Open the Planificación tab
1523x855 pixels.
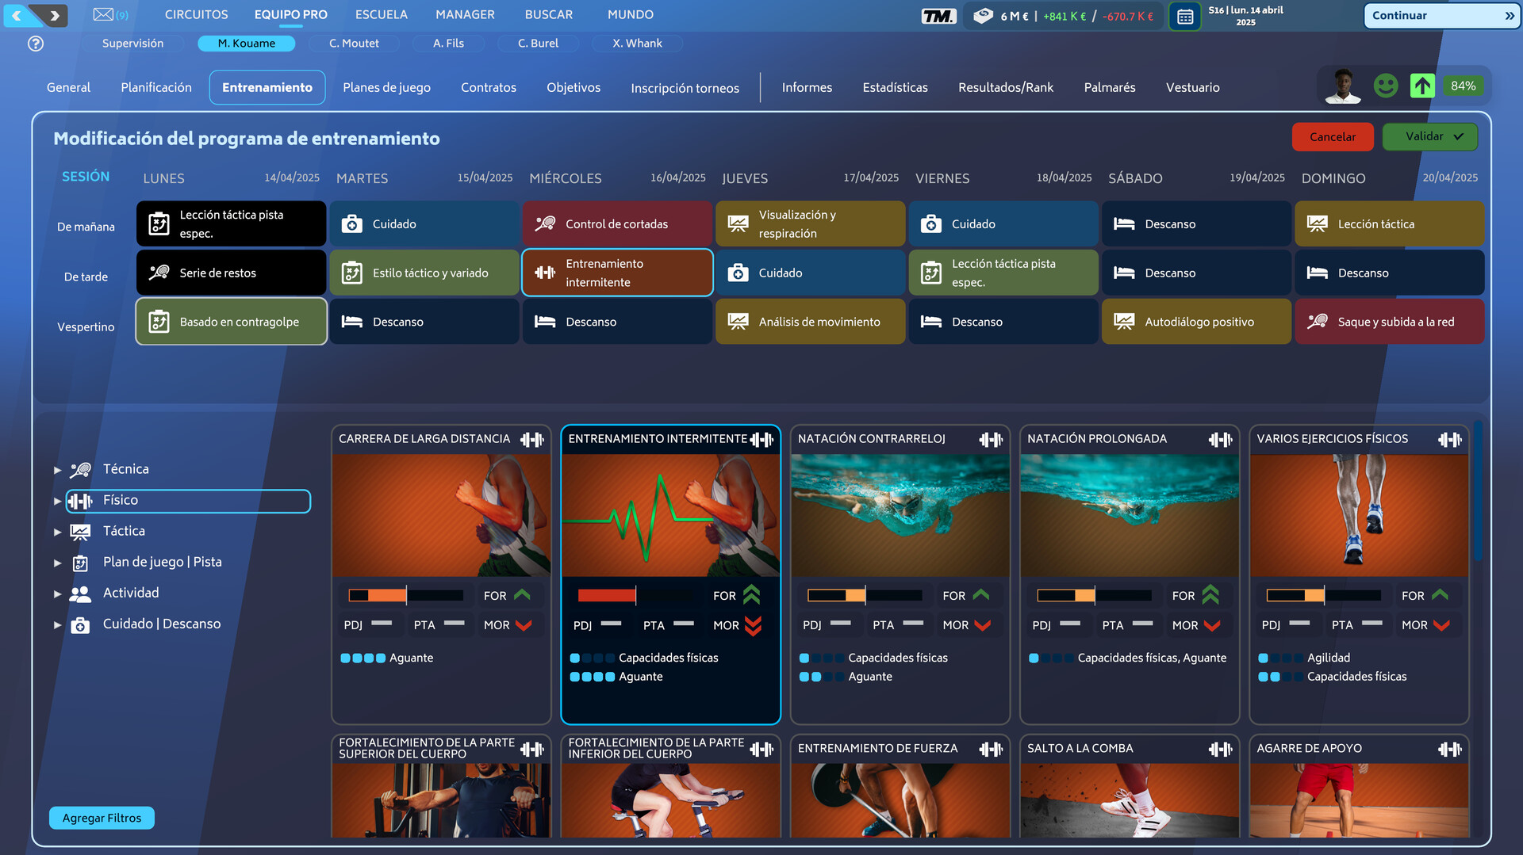click(156, 87)
